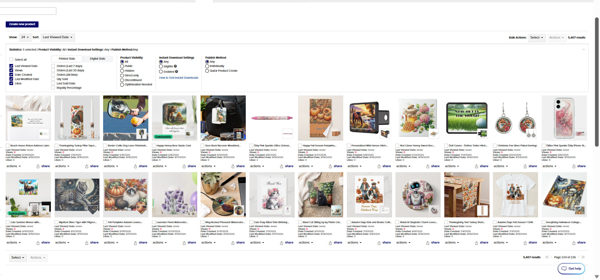The image size is (600, 280).
Task: Go to next page using single right arrow
Action: 579,257
